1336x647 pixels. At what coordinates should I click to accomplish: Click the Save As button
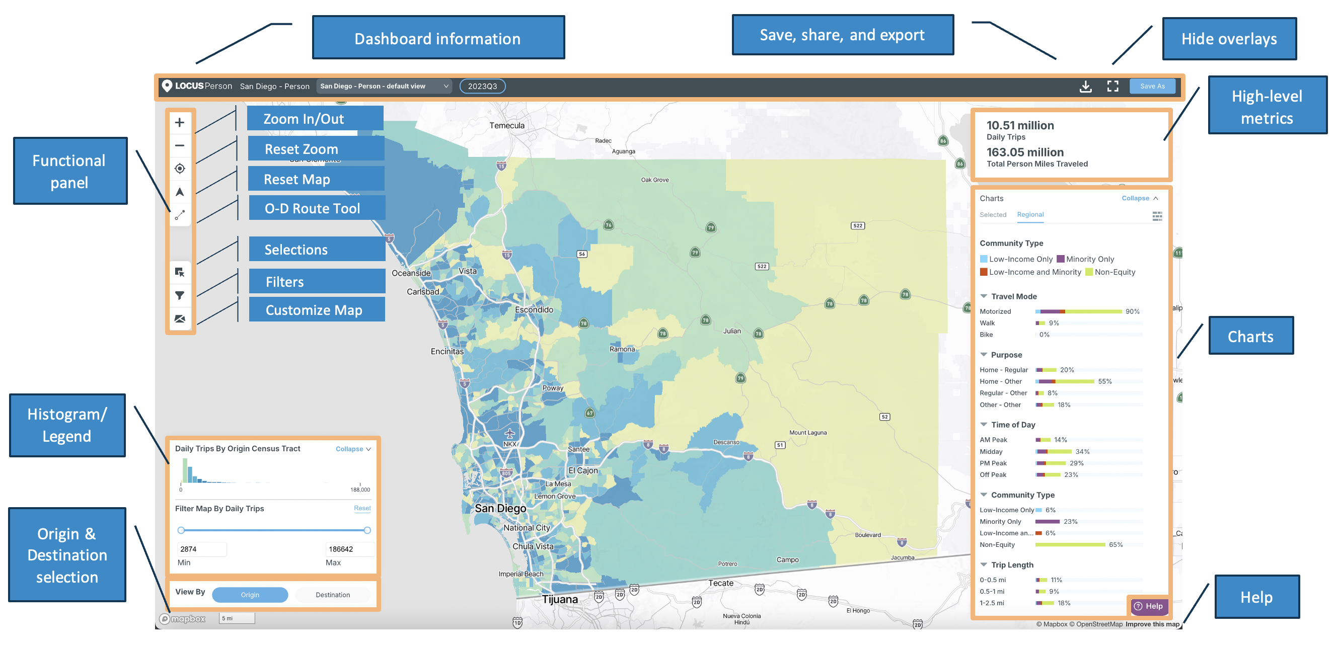[1152, 86]
